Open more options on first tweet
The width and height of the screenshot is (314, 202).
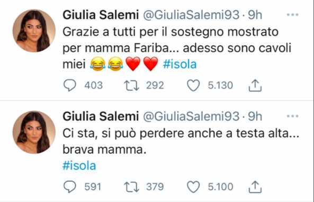[293, 15]
